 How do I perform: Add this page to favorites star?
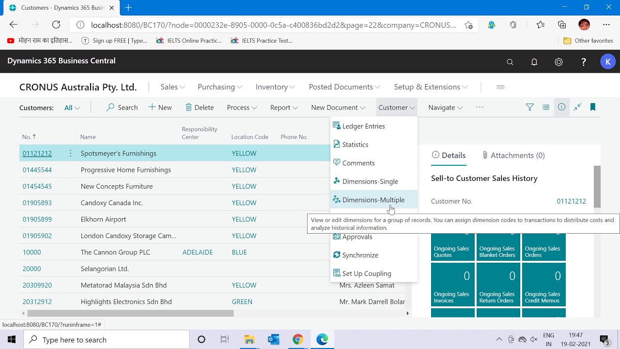point(468,25)
